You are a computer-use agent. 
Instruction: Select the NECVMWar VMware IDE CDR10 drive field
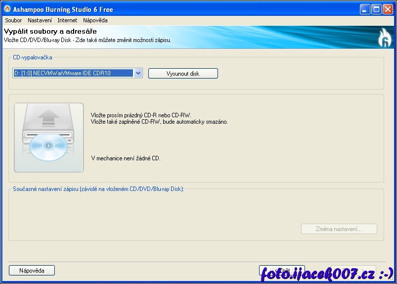click(x=73, y=73)
